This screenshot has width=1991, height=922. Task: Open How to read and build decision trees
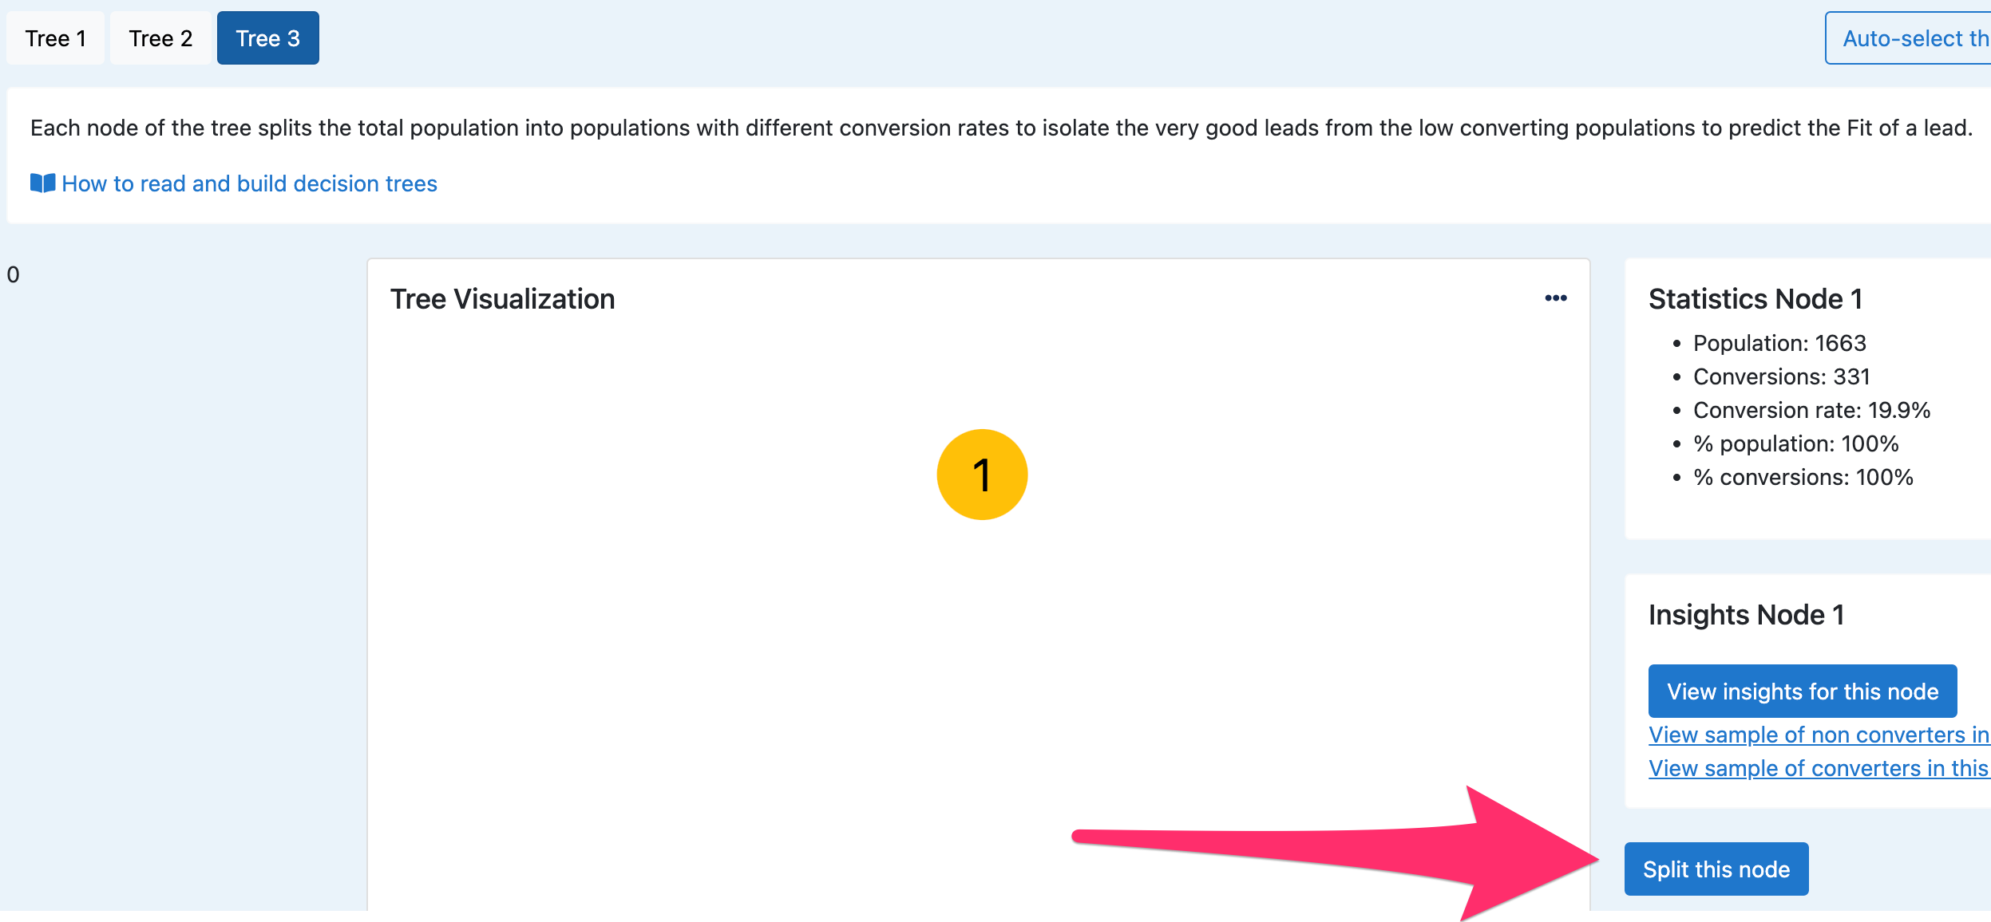click(249, 183)
